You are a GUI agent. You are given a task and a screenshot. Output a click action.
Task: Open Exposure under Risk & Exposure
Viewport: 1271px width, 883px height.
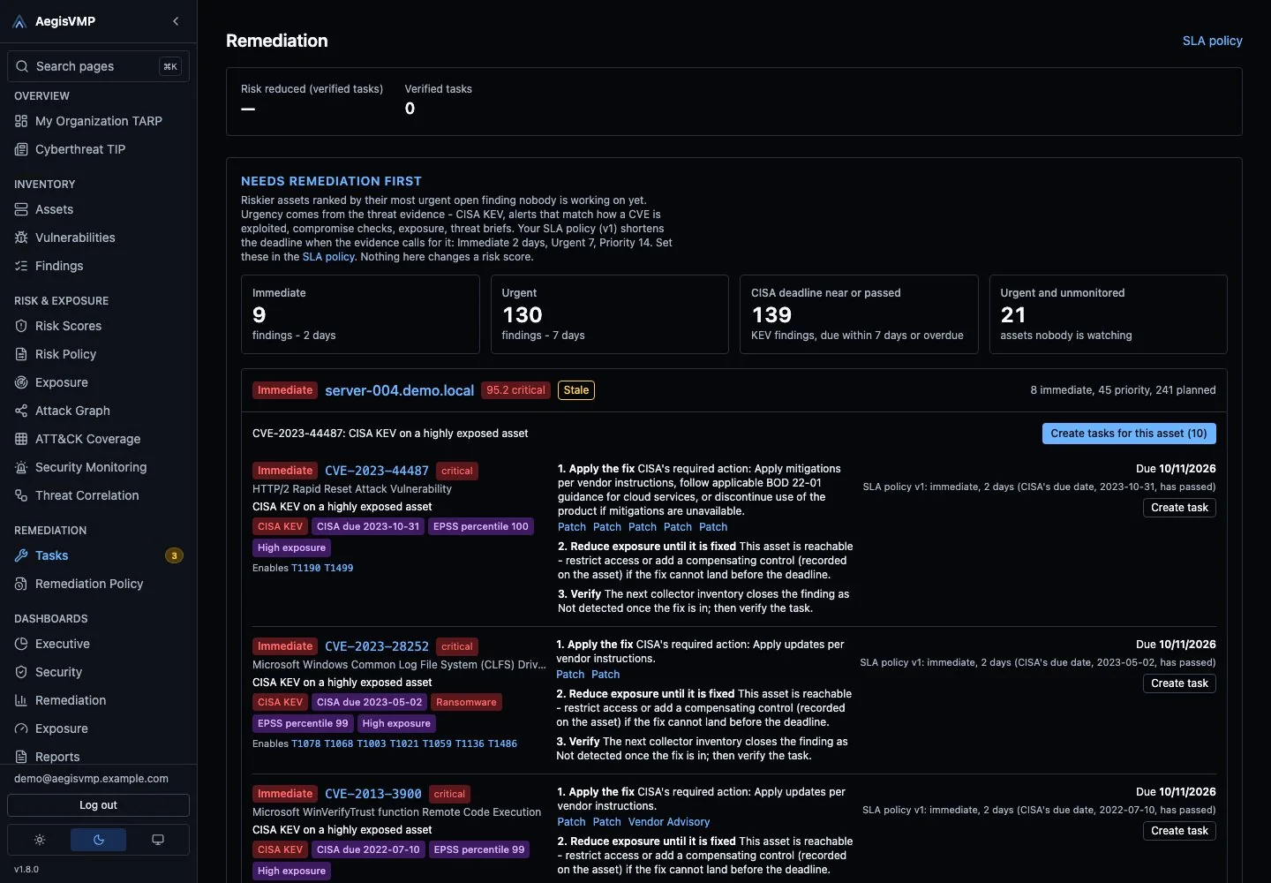point(98,382)
